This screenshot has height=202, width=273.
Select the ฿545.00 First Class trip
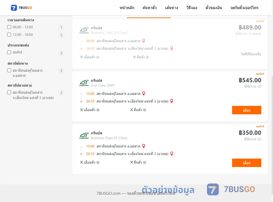246,110
